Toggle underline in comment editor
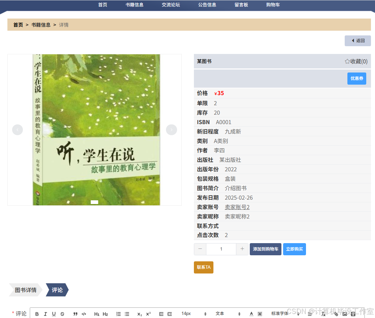The height and width of the screenshot is (318, 375). click(x=54, y=314)
